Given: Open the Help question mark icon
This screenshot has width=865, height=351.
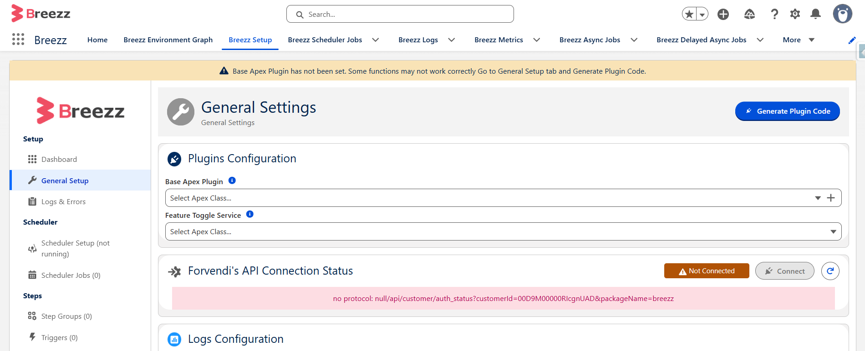Looking at the screenshot, I should tap(774, 14).
